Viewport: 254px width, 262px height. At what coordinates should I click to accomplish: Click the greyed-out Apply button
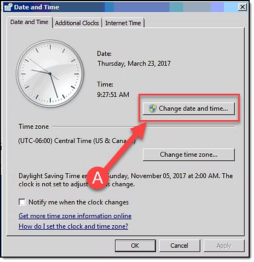click(x=224, y=246)
